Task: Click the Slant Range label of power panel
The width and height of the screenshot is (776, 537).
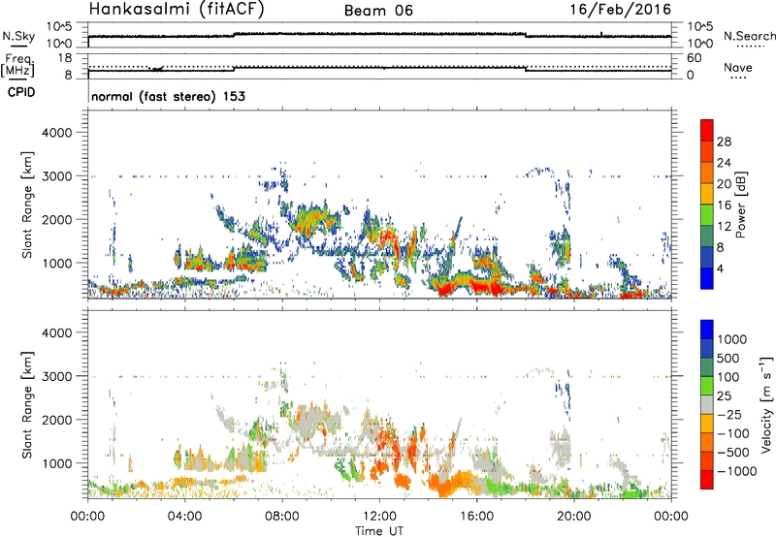Action: click(27, 205)
